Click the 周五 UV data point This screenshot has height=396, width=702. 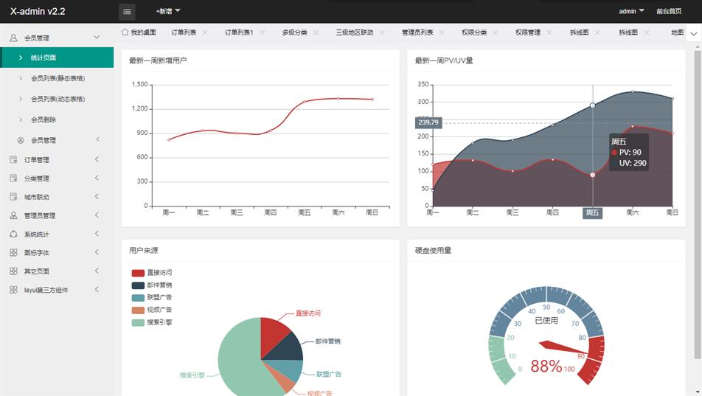pos(592,105)
